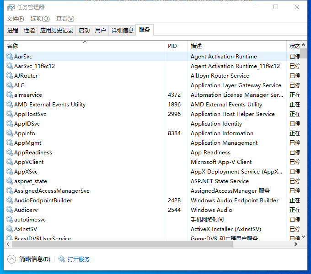Click the gear icon beside AppReadiness
Screen dimensions: 311x274
coord(10,152)
